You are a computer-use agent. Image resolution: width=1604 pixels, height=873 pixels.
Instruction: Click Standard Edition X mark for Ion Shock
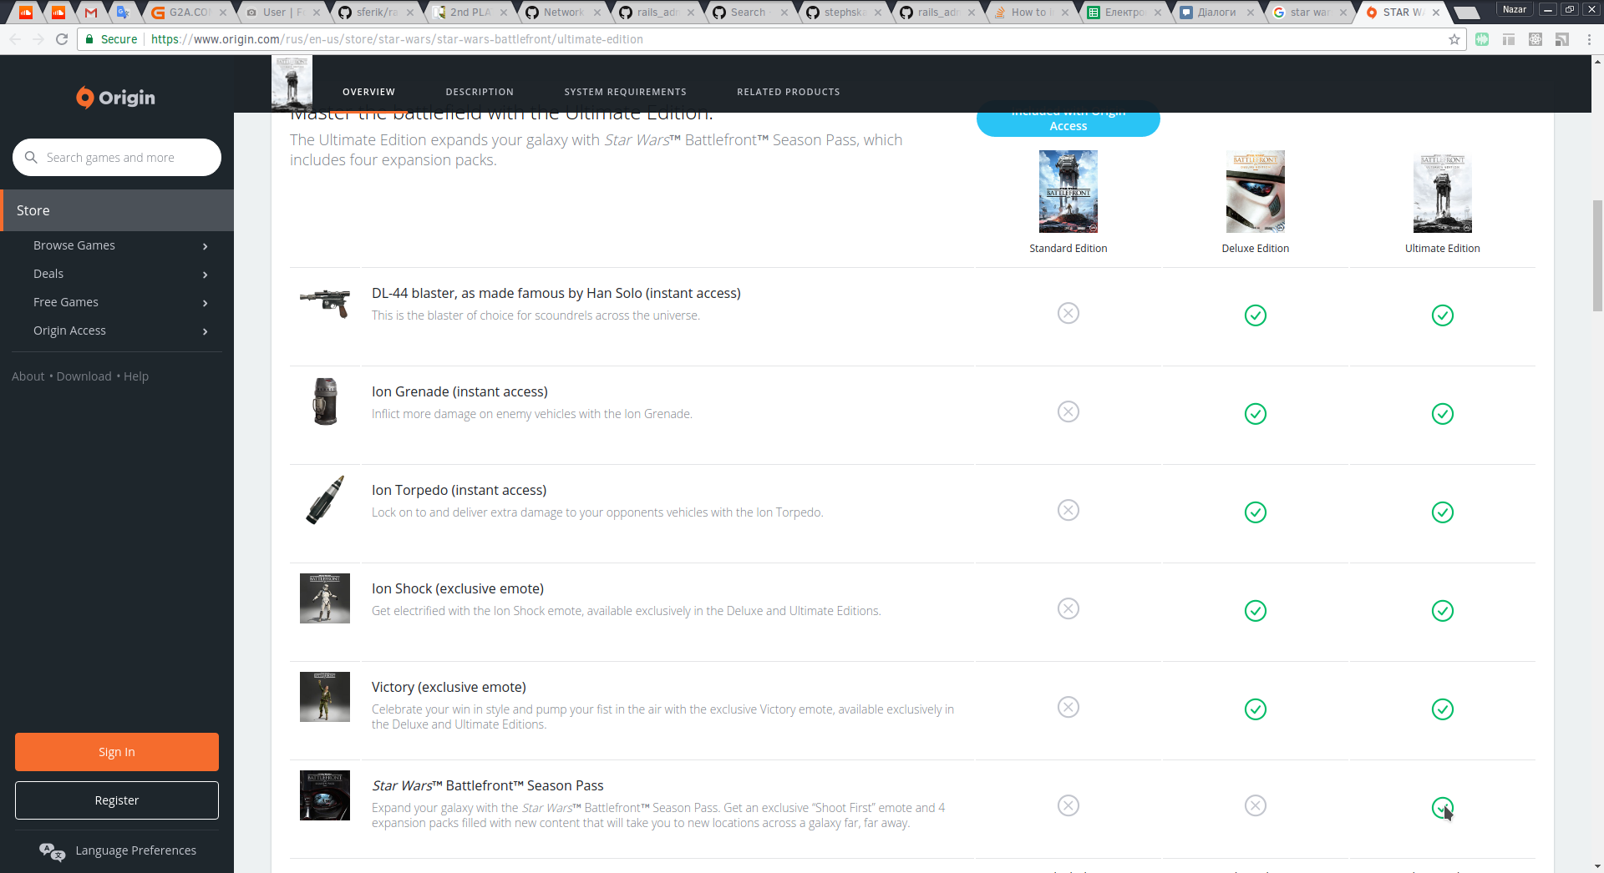[1068, 608]
